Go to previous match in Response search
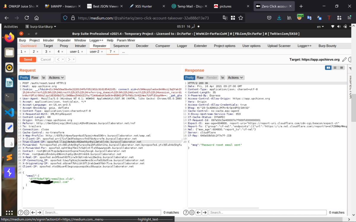Viewport: 356px width, 222px height. [x=199, y=212]
